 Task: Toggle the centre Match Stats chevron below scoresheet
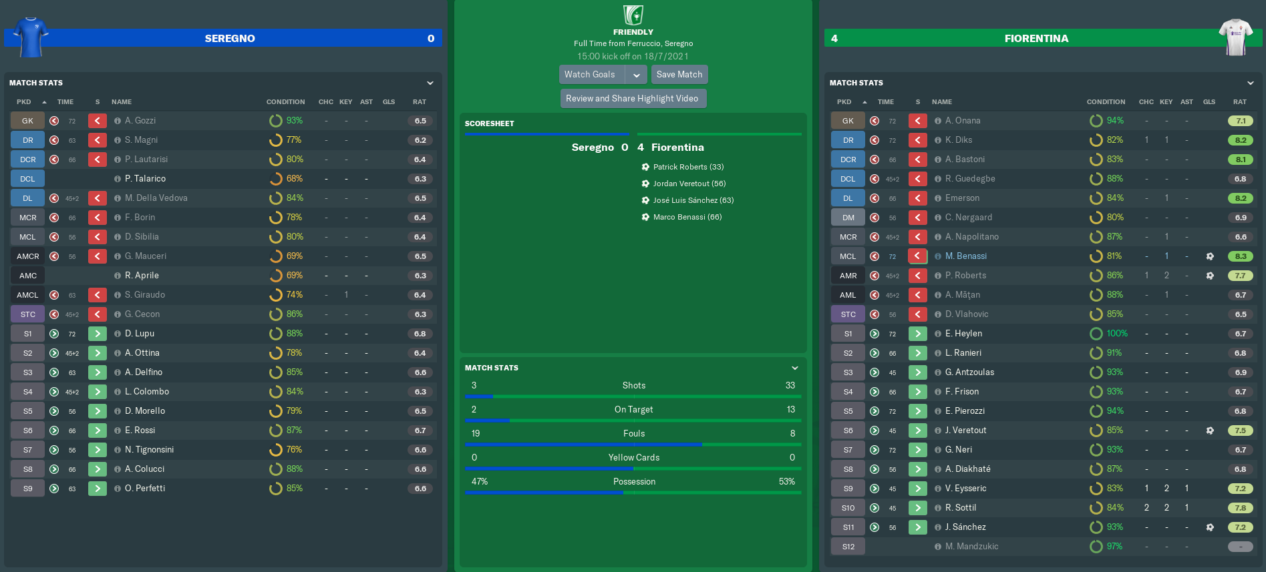point(795,368)
